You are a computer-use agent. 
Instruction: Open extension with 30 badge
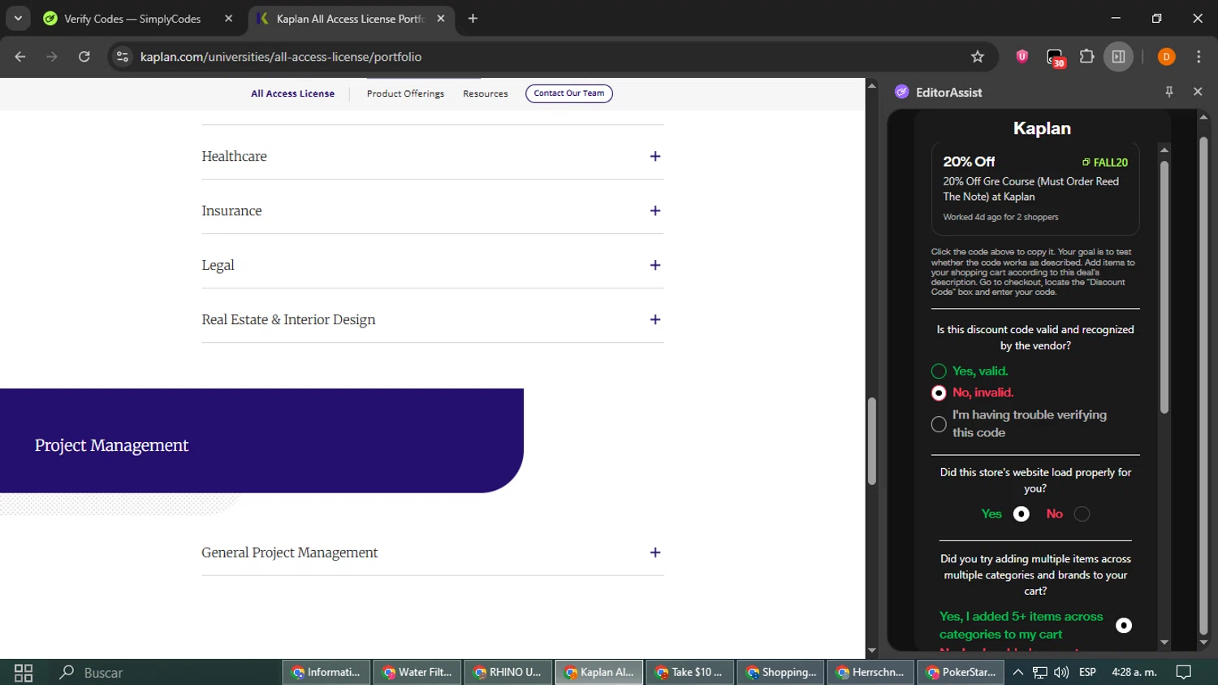click(1055, 58)
